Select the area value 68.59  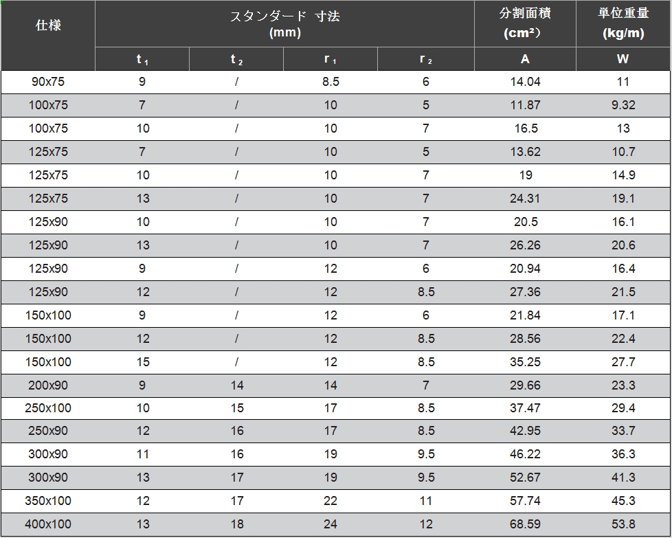[x=525, y=524]
